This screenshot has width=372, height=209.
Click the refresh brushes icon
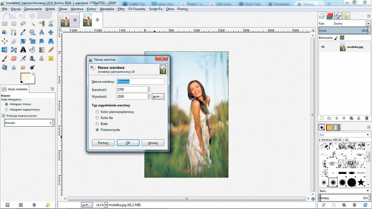[366, 205]
